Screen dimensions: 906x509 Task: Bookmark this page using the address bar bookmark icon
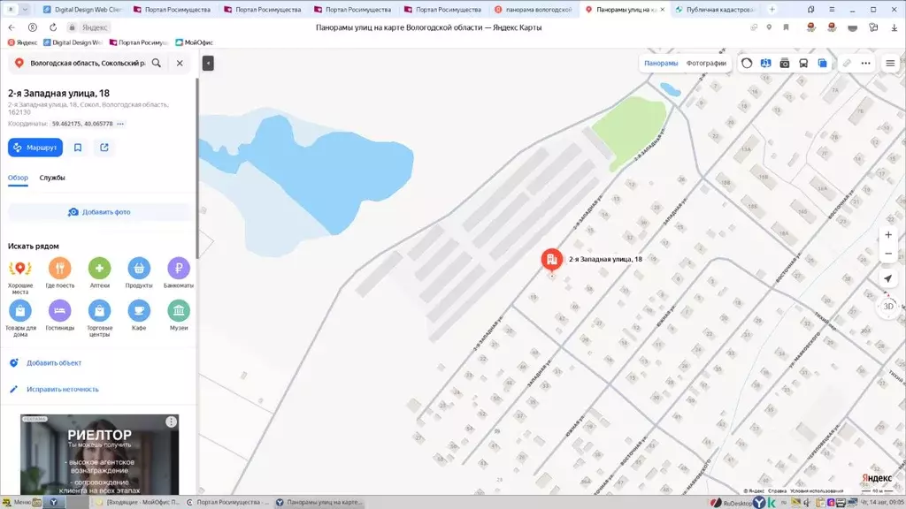(786, 27)
